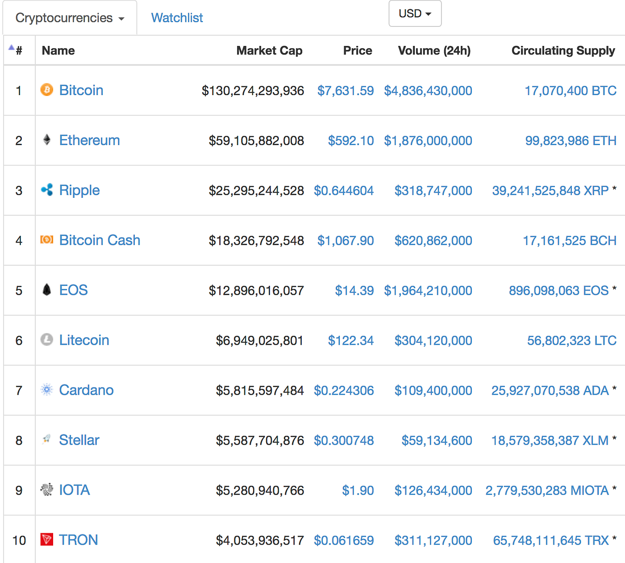Click supply 896,098,063 EOS
Image resolution: width=625 pixels, height=563 pixels.
pos(559,291)
